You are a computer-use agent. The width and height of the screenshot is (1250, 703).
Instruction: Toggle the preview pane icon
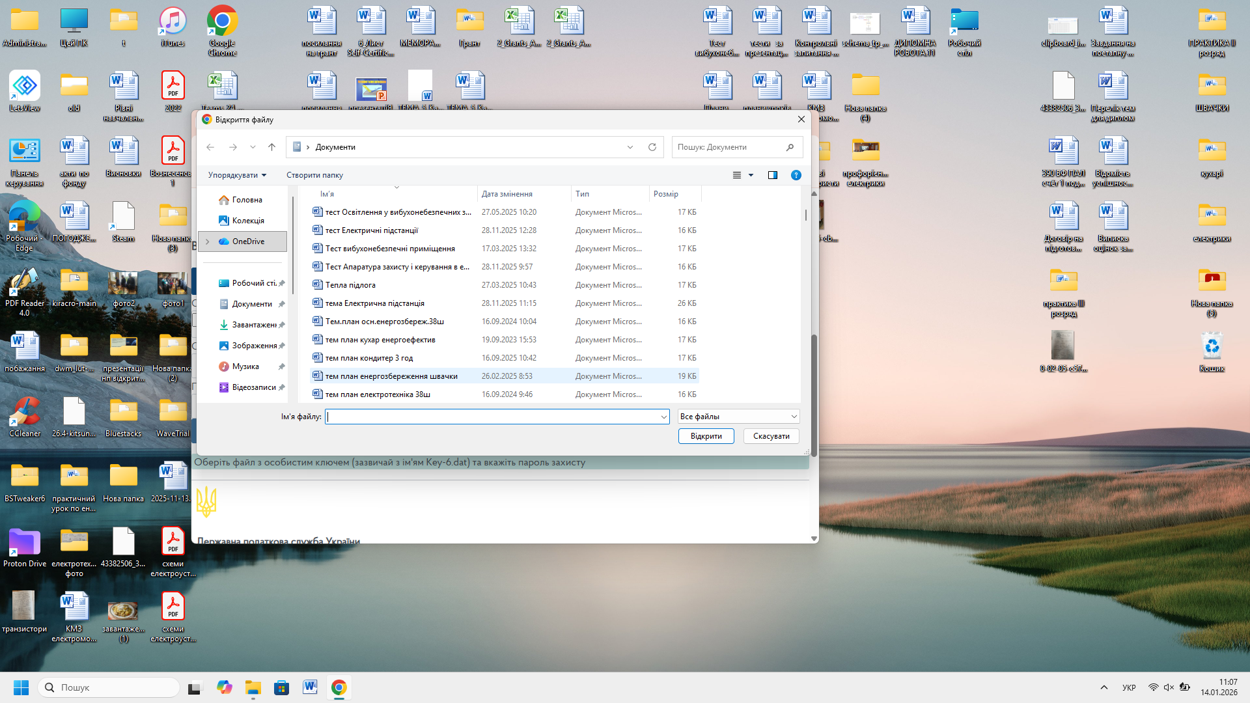tap(773, 175)
